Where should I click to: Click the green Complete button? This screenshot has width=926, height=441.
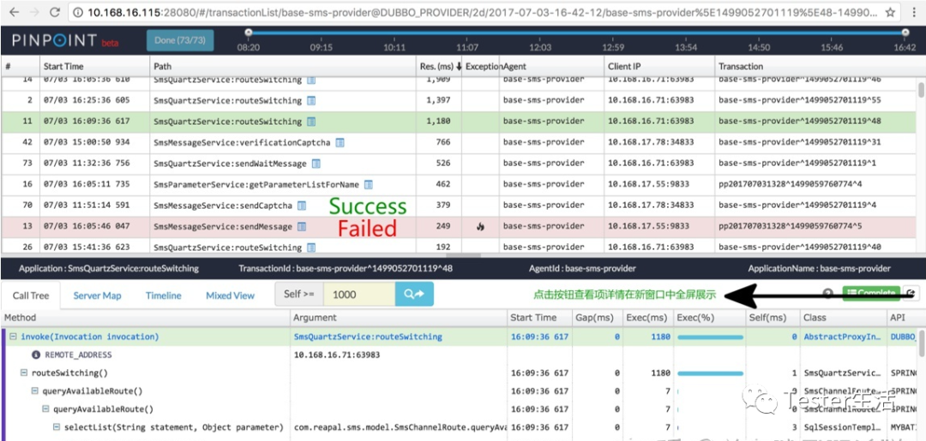(871, 293)
